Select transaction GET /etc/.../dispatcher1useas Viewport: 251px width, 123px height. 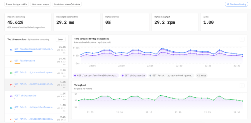pyautogui.click(x=33, y=119)
